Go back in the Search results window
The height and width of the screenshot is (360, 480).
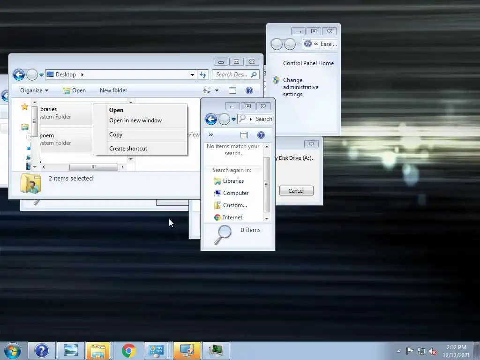[211, 119]
